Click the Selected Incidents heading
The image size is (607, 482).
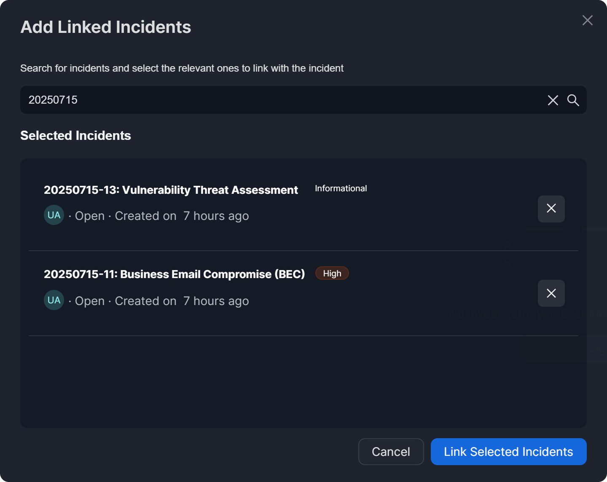(75, 136)
